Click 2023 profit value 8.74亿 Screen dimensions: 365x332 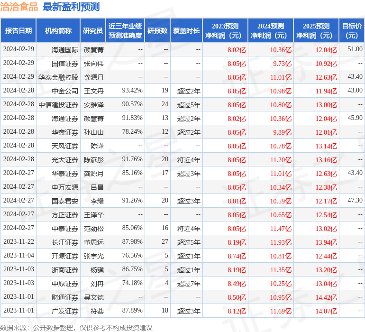(x=237, y=256)
